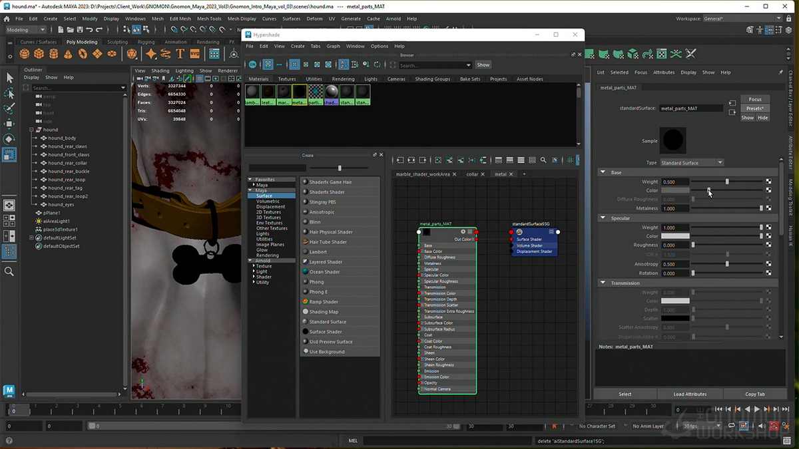The width and height of the screenshot is (799, 449).
Task: Collapse the Specular attribute section
Action: (603, 218)
